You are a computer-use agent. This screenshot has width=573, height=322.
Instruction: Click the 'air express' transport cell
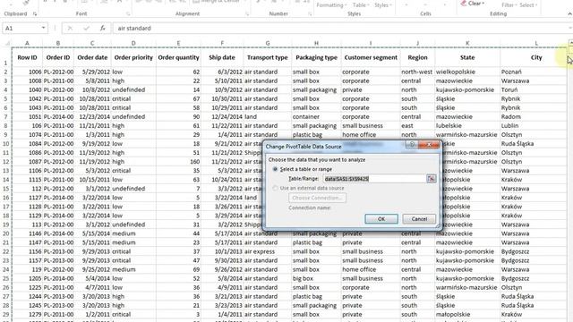point(268,251)
